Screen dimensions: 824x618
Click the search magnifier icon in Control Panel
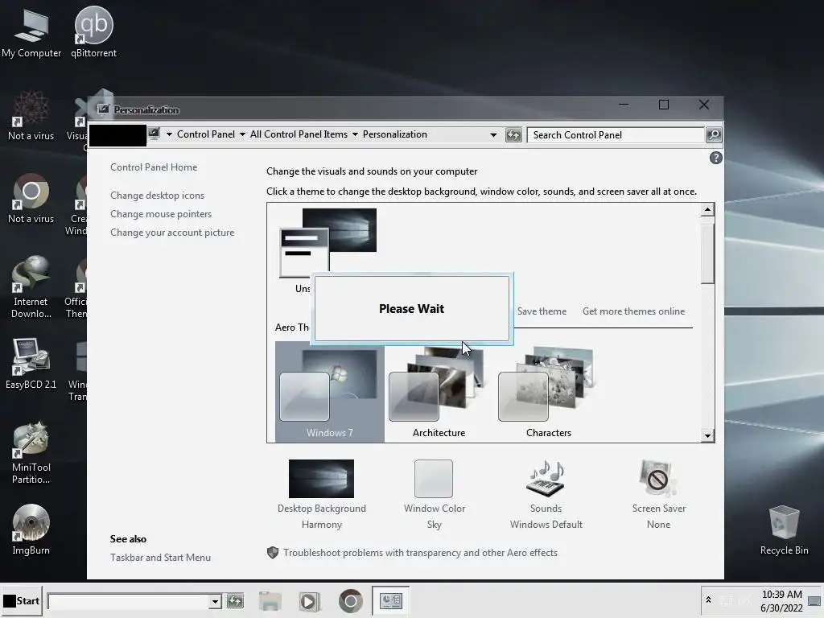(x=714, y=135)
